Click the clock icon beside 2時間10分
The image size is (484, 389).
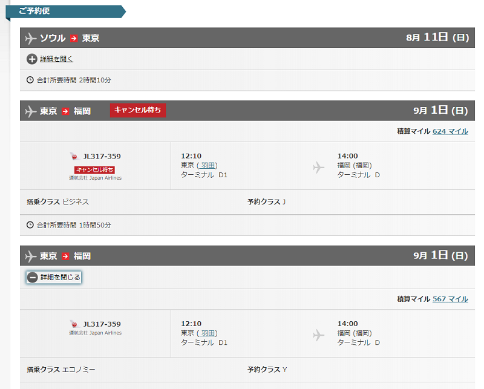(x=30, y=80)
